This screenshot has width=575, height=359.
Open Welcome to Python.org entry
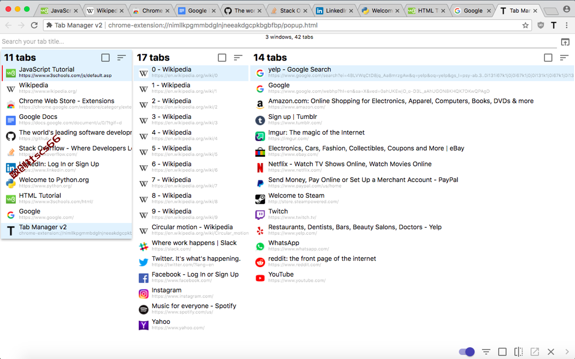pyautogui.click(x=67, y=183)
